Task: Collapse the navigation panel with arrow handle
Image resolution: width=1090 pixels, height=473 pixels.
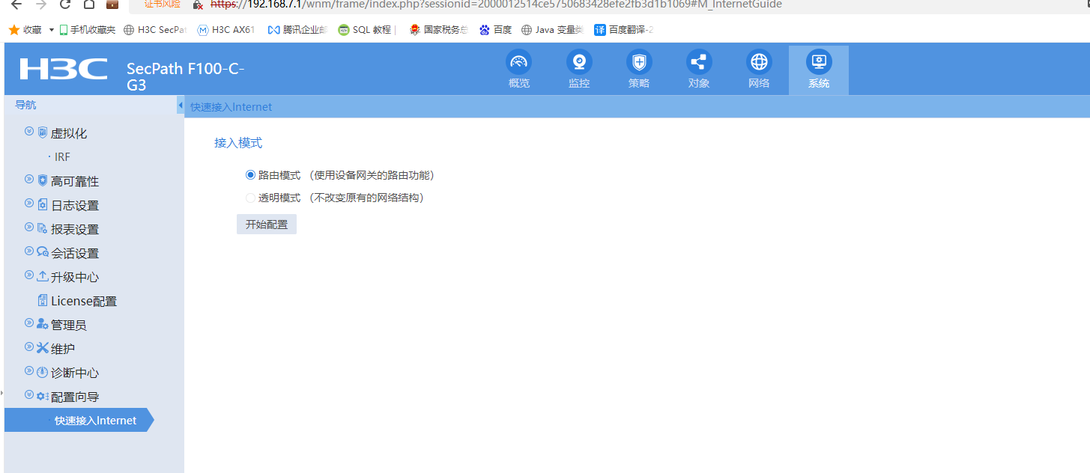Action: click(181, 106)
